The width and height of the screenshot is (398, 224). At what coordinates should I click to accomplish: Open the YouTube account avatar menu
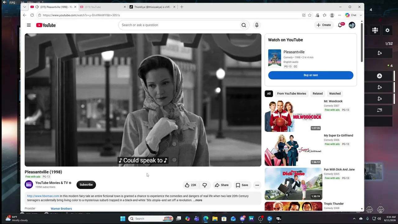pyautogui.click(x=352, y=25)
